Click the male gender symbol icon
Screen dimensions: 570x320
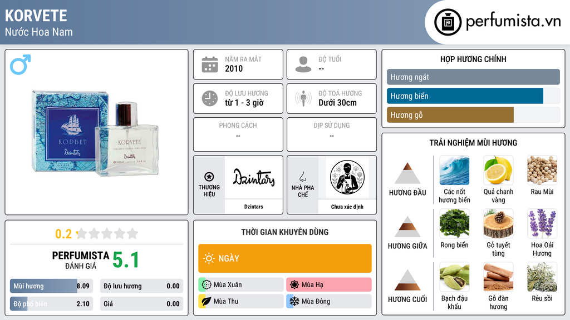21,64
